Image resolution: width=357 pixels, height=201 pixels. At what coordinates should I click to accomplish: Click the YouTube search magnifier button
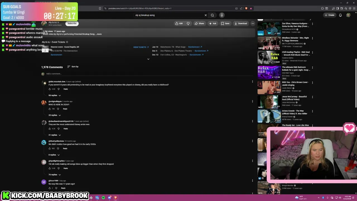tap(212, 15)
